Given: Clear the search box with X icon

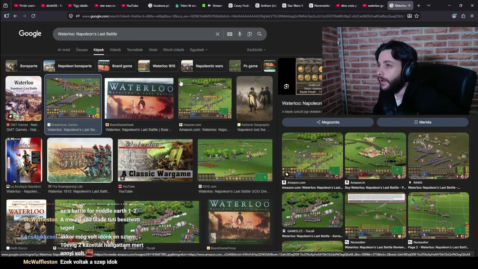Looking at the screenshot, I should (x=218, y=34).
